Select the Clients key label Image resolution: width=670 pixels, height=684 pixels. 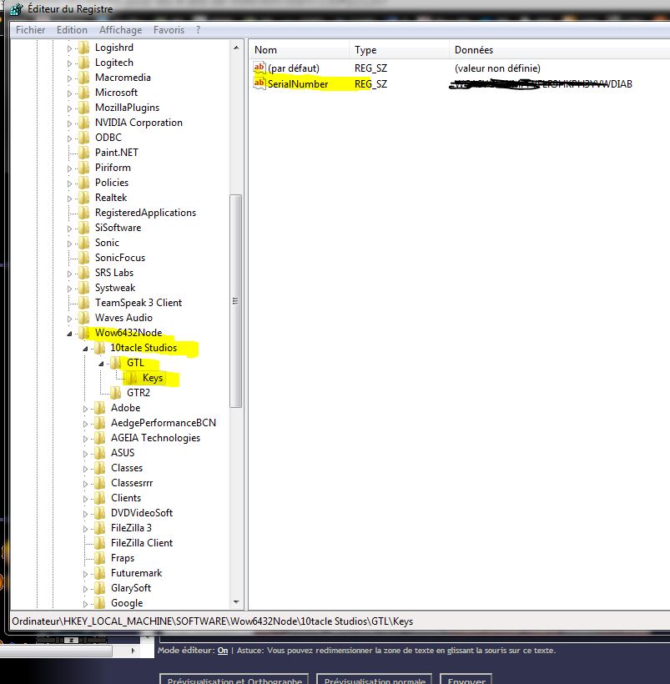pyautogui.click(x=126, y=498)
